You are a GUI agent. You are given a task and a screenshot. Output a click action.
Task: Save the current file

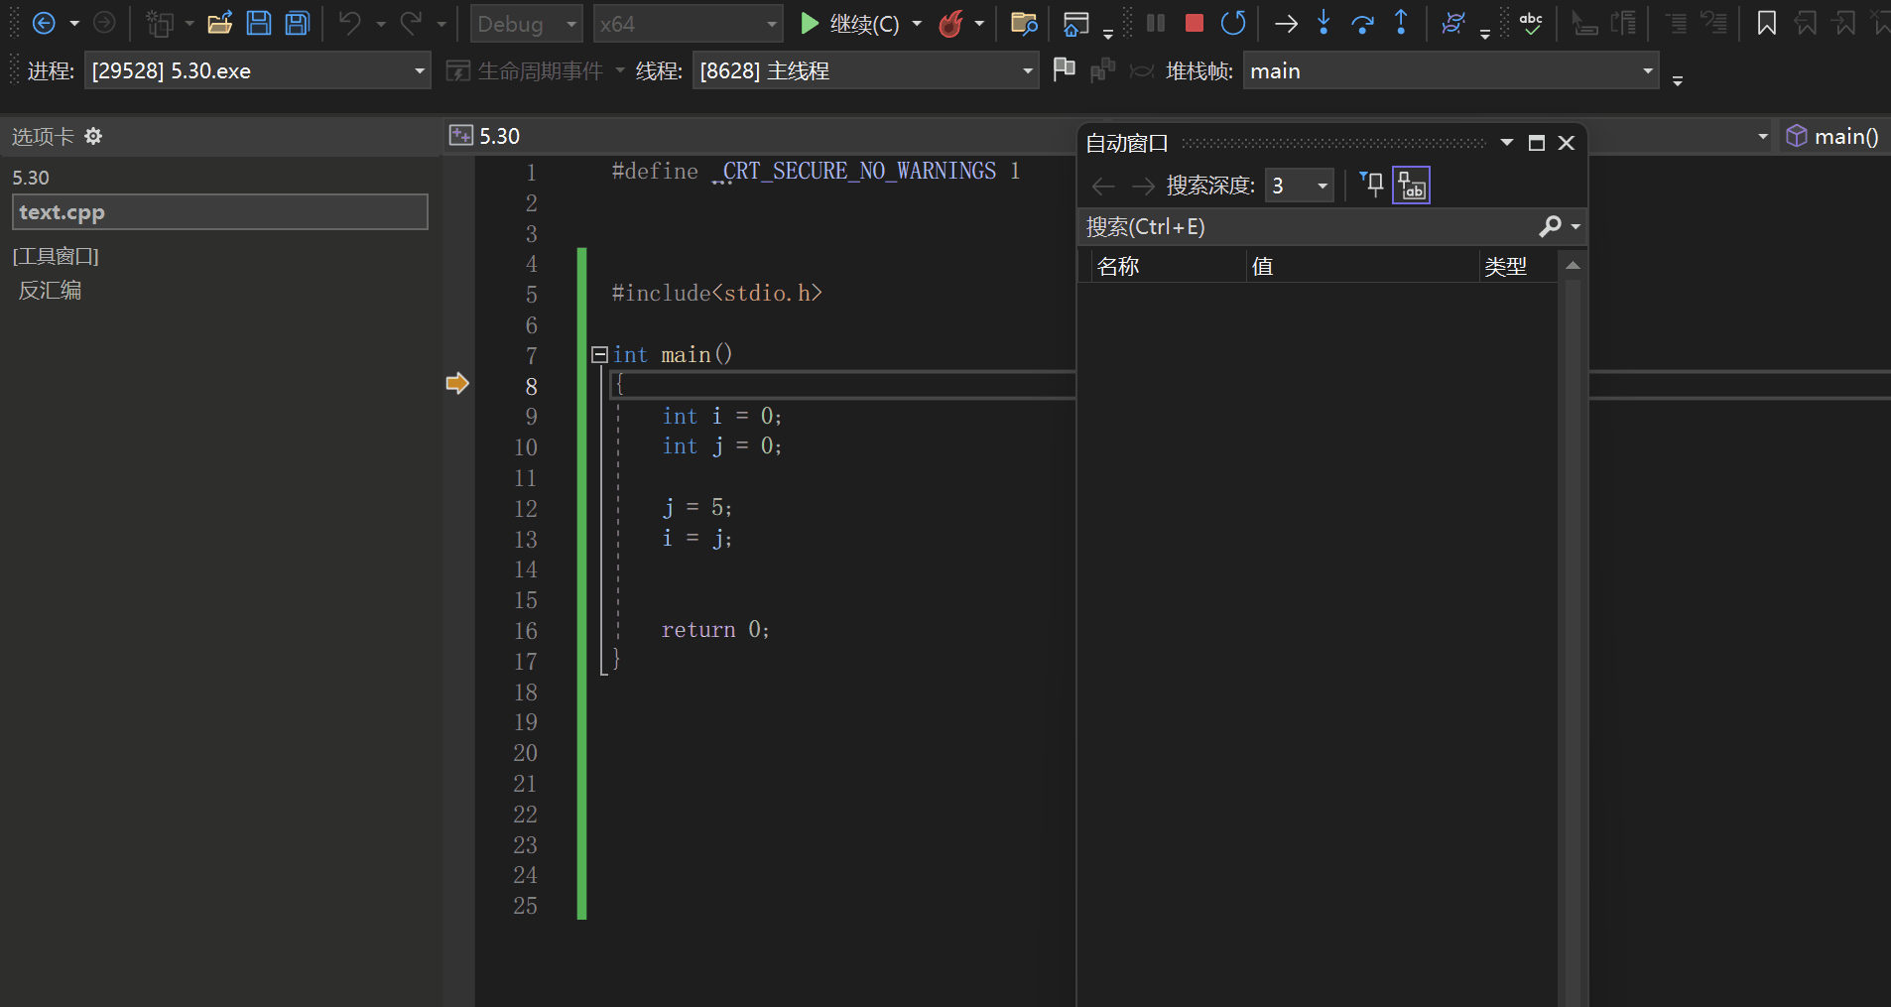259,23
